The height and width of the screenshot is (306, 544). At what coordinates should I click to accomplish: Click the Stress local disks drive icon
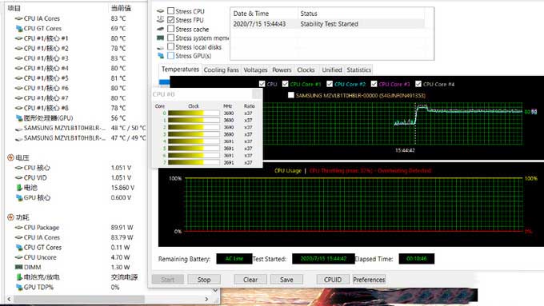pyautogui.click(x=160, y=47)
